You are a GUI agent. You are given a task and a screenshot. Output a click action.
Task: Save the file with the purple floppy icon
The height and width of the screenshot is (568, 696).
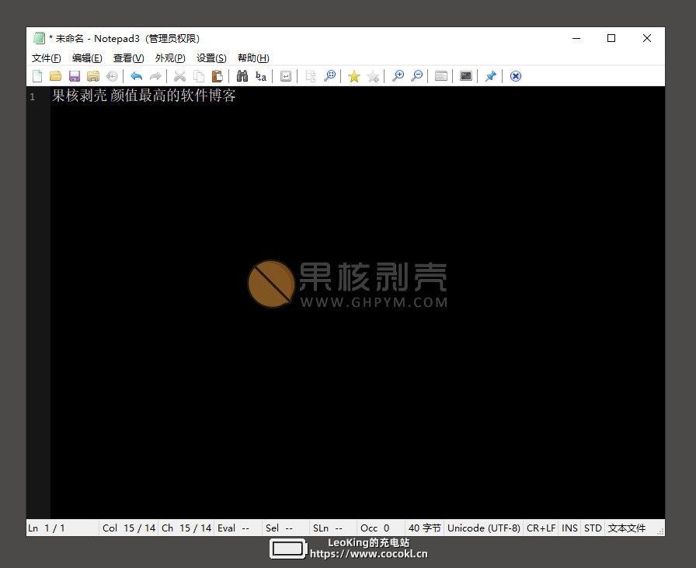tap(74, 76)
